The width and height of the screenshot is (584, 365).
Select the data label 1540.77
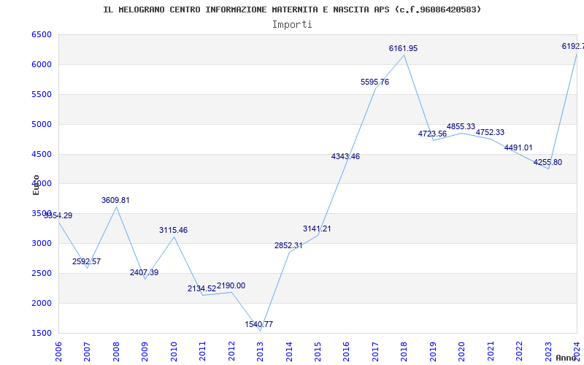pos(259,324)
